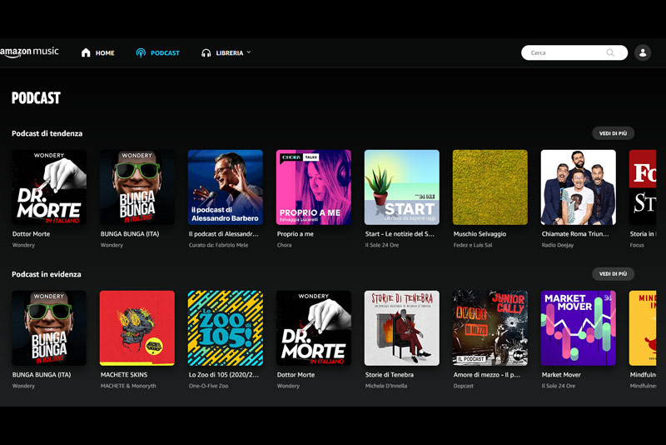Viewport: 666px width, 445px height.
Task: Click Vedi di più for Podcast in evidenza
Action: click(613, 273)
